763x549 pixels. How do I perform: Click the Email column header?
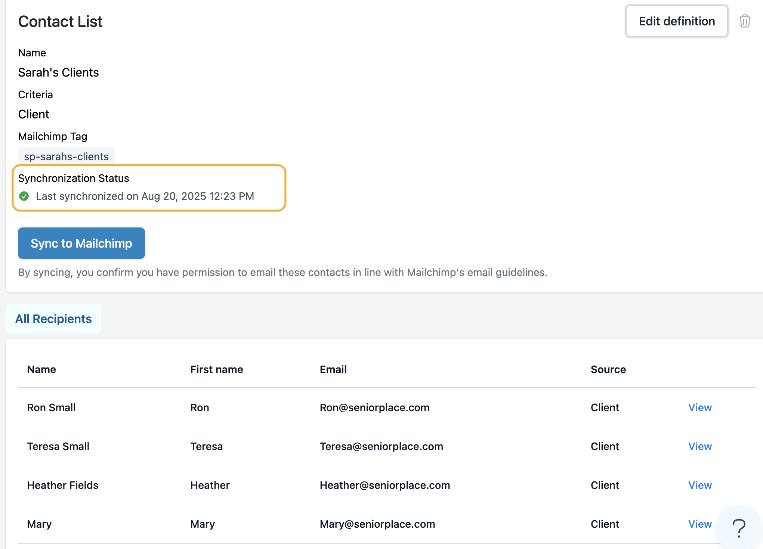(x=333, y=369)
